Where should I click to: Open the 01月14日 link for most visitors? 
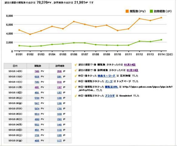coord(132,70)
